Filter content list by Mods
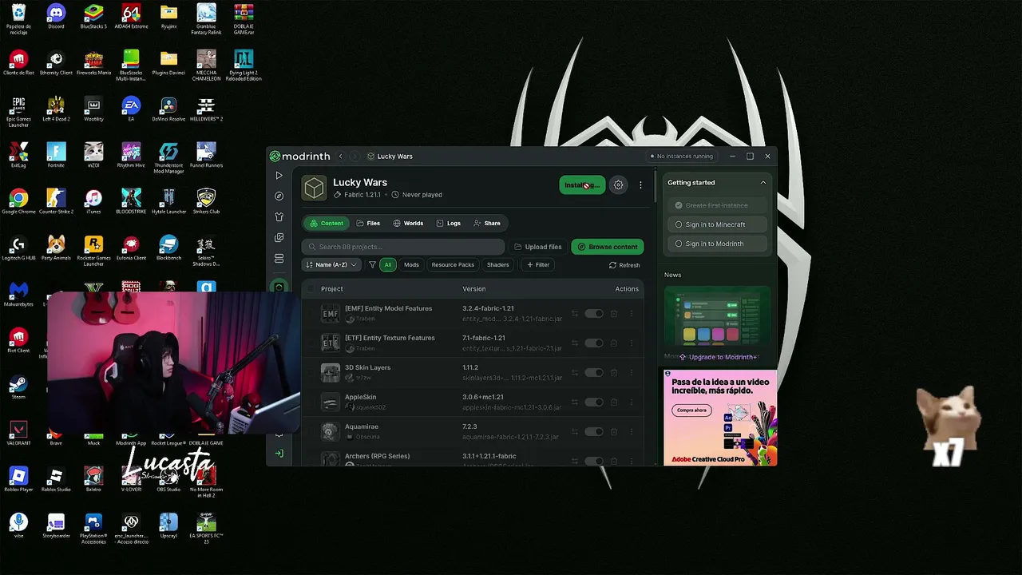The height and width of the screenshot is (575, 1022). 411,264
